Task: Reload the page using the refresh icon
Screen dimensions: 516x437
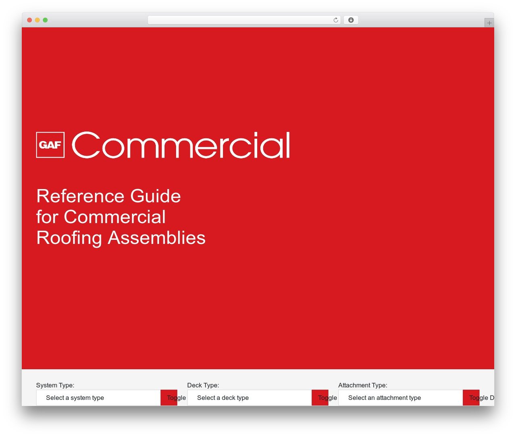Action: click(335, 20)
